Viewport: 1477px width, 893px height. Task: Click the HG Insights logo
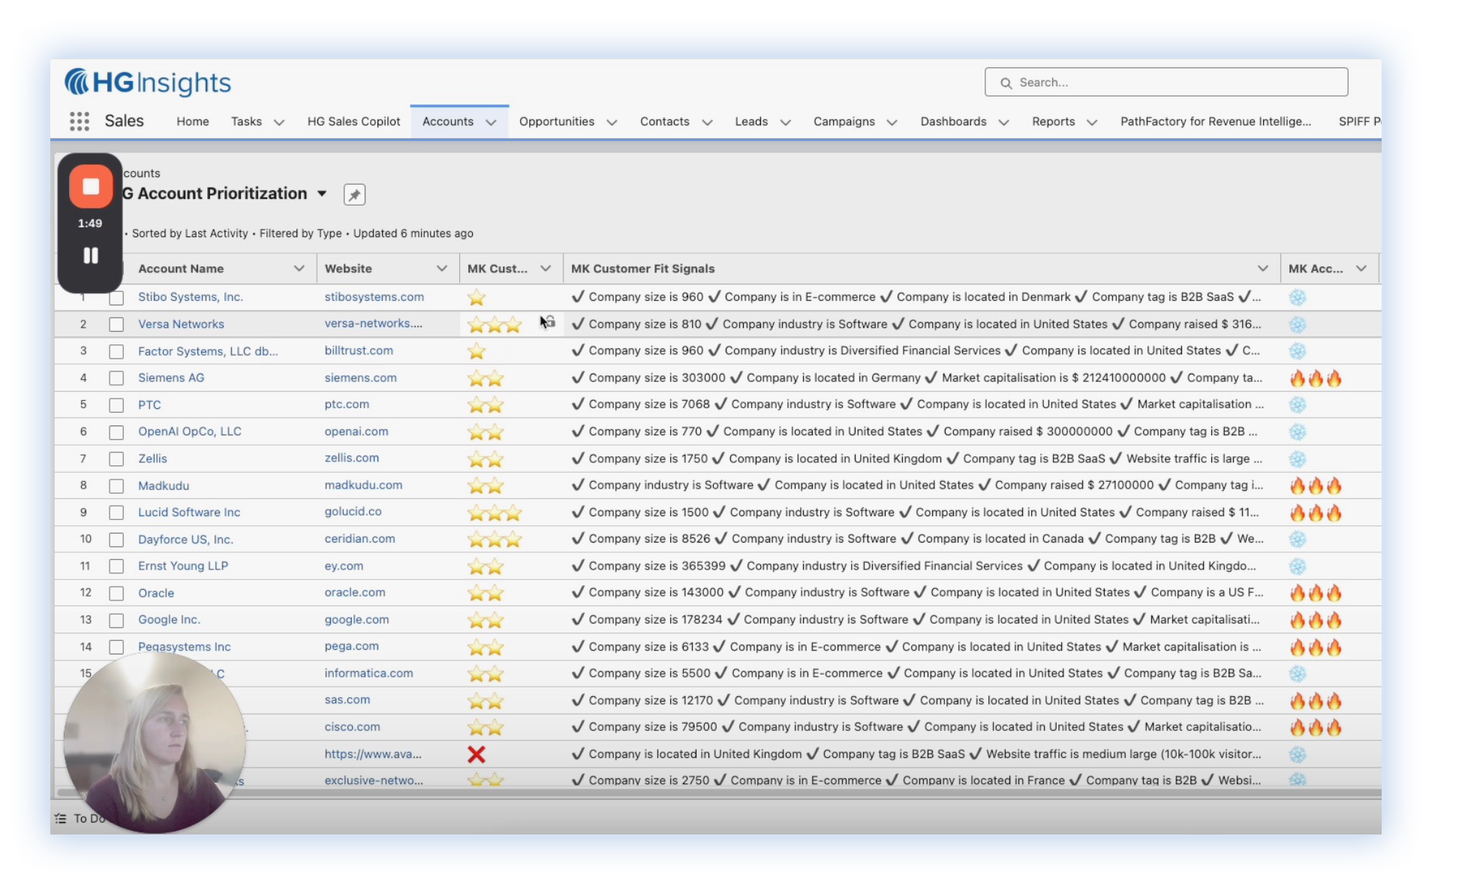148,83
